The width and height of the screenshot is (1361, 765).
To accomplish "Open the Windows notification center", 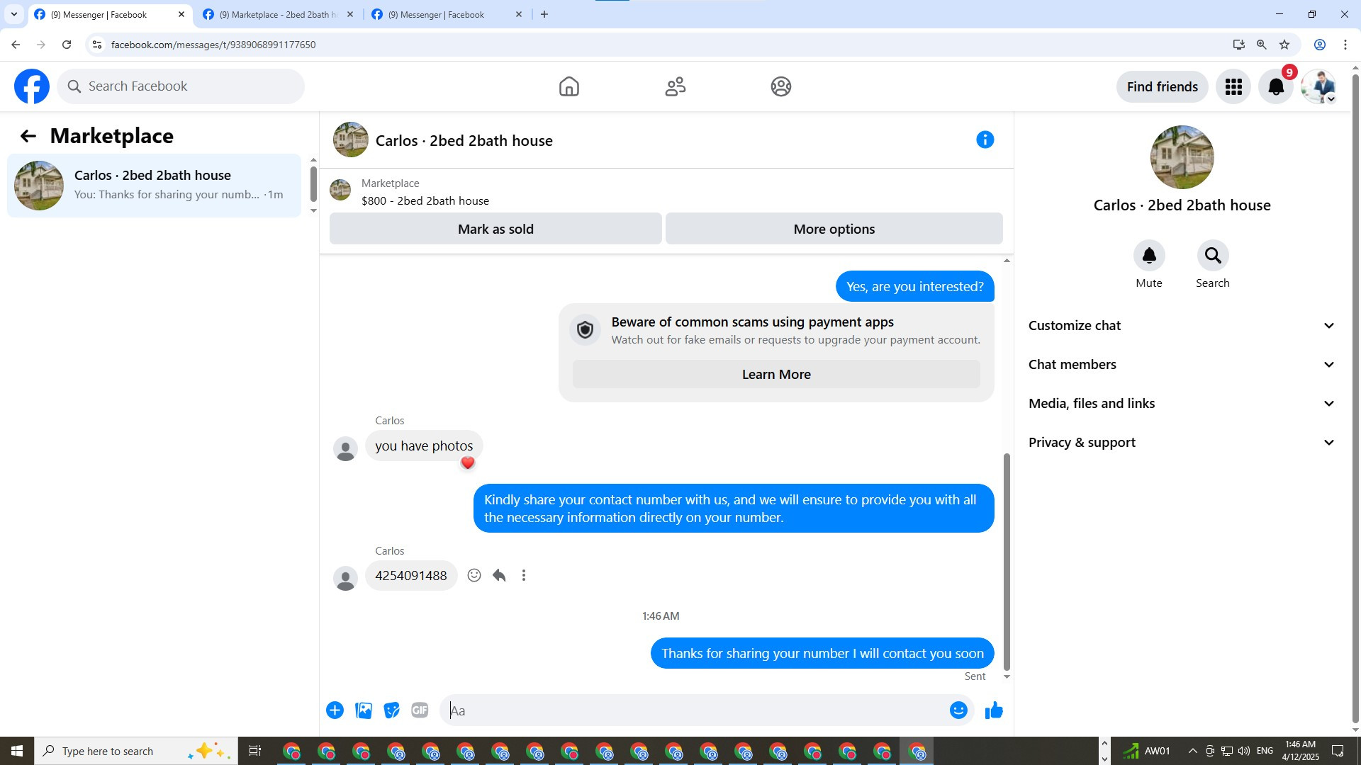I will (1338, 751).
